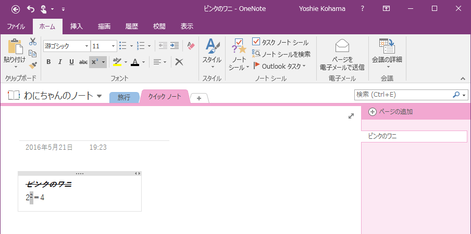Open Quick Access Toolbar customize arrow

[63, 9]
